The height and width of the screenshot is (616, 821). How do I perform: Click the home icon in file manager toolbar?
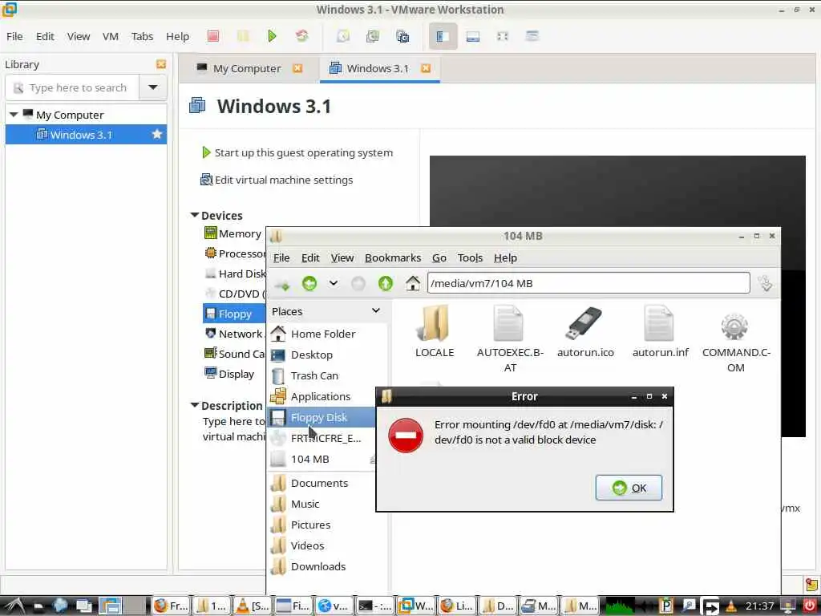[413, 283]
